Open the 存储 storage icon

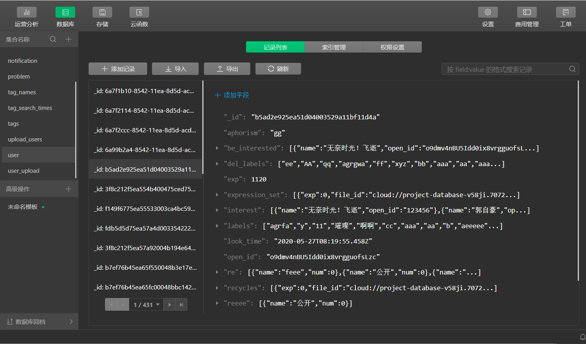(x=102, y=13)
